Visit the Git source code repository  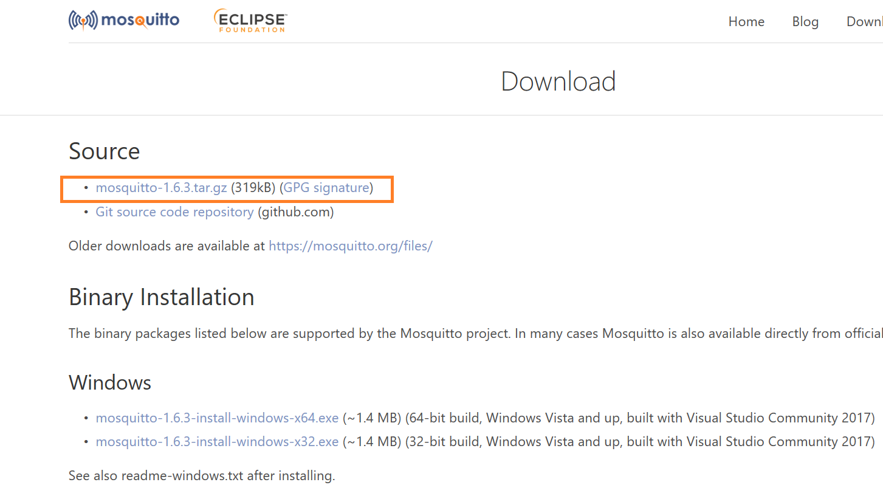coord(174,212)
